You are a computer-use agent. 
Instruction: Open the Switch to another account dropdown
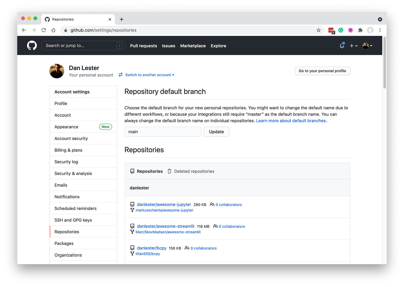pyautogui.click(x=149, y=75)
